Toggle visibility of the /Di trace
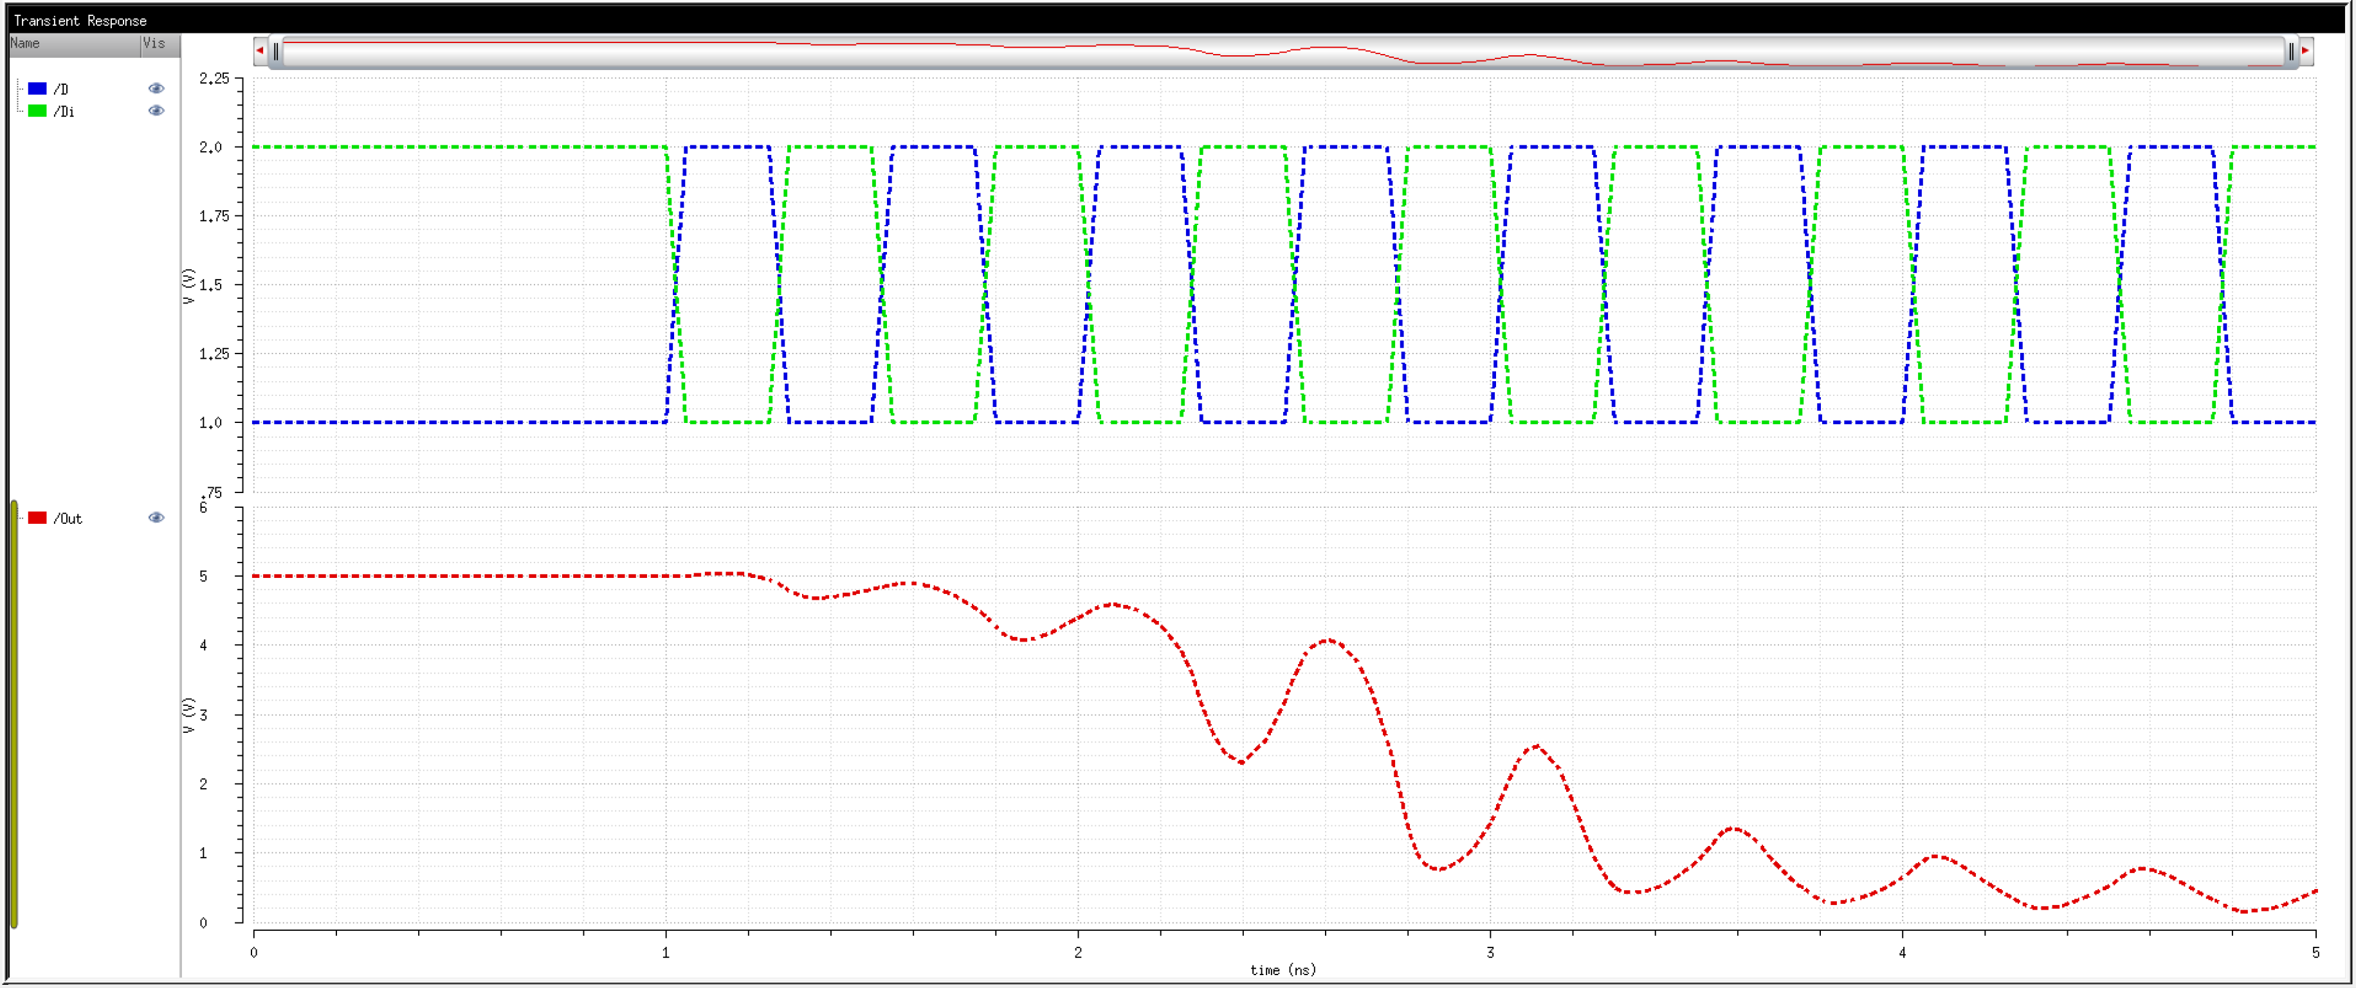Viewport: 2356px width, 988px height. (x=156, y=111)
